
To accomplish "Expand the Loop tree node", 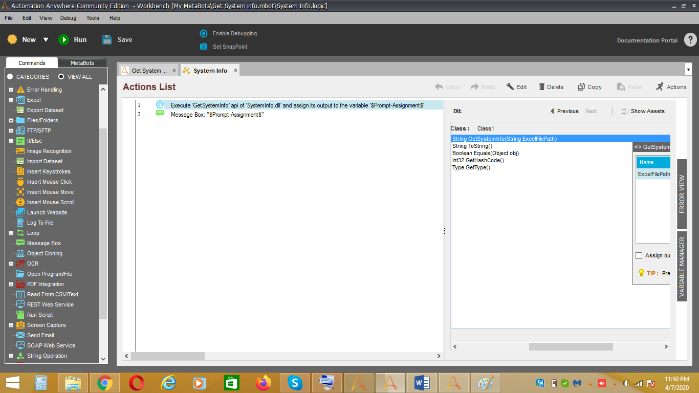I will [11, 233].
